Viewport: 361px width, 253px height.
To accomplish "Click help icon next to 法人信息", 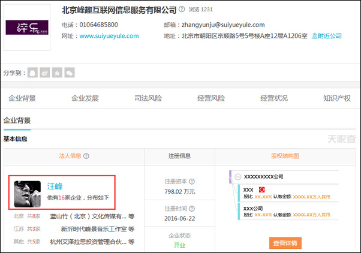I will click(86, 156).
